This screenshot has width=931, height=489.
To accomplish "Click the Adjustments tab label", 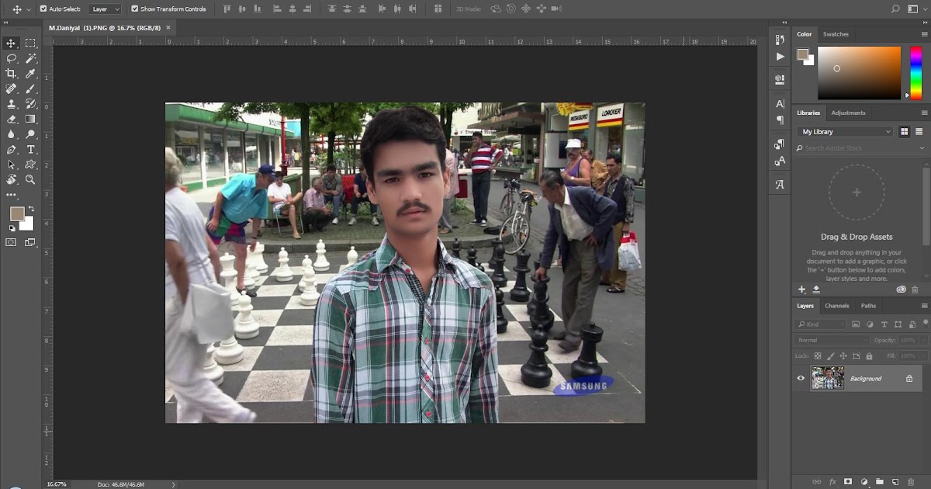I will (848, 113).
